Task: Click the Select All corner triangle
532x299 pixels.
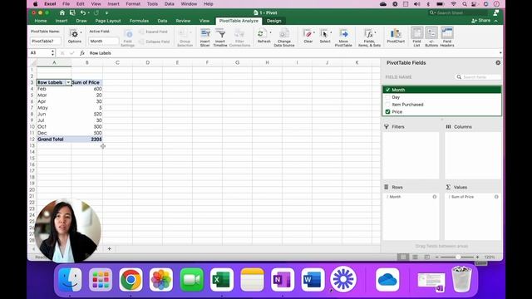Action: (x=33, y=63)
